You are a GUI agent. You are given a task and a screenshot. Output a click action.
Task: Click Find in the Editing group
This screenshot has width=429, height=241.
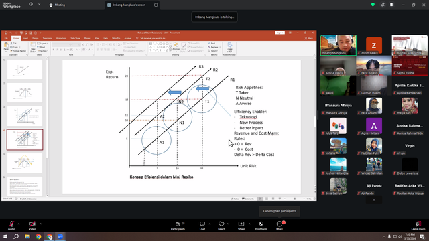(x=212, y=43)
